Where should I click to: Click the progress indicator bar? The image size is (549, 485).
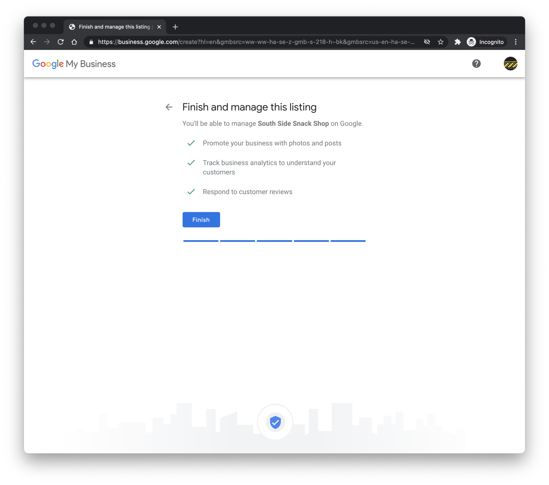point(274,241)
